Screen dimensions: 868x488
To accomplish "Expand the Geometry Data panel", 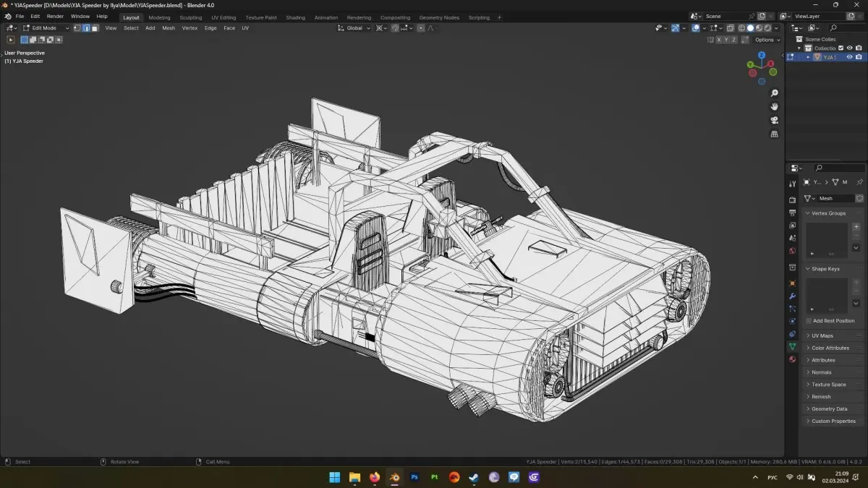I will click(829, 408).
